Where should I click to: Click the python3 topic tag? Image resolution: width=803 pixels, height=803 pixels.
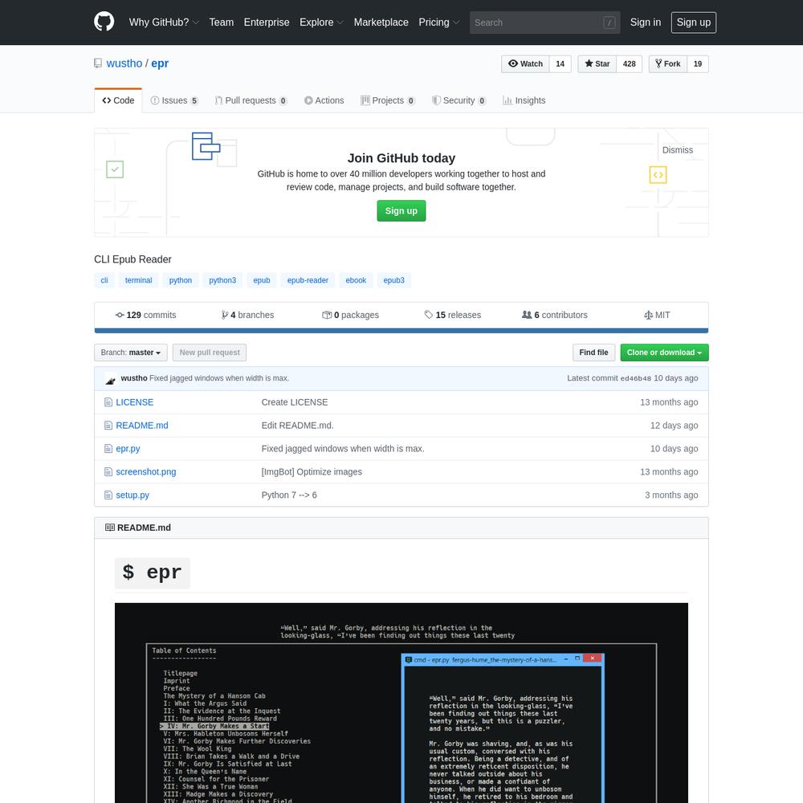[222, 280]
